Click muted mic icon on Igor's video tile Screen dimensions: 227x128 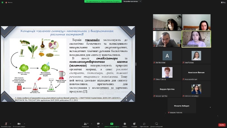tap(154, 46)
